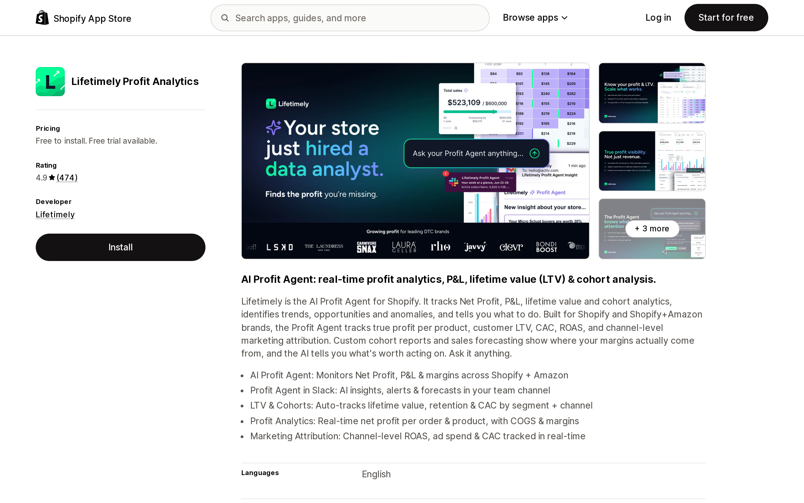This screenshot has width=804, height=503.
Task: Select the Lifetimely Profit Analytics title
Action: pyautogui.click(x=135, y=82)
